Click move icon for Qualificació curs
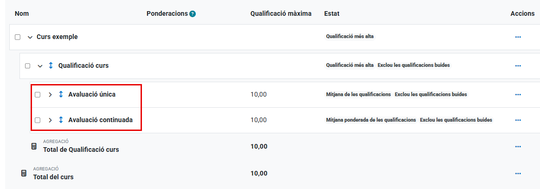540x189 pixels. (51, 65)
